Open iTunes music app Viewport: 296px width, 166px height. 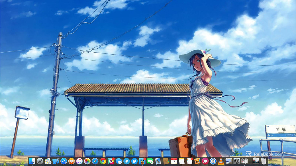tap(79, 161)
